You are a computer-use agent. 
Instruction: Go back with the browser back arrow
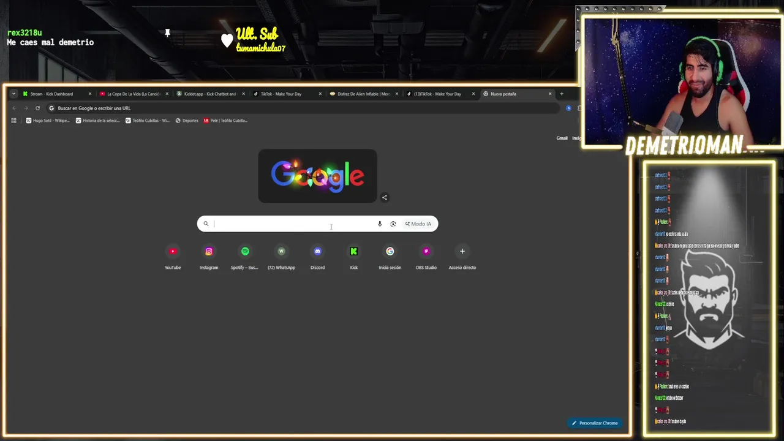point(14,108)
